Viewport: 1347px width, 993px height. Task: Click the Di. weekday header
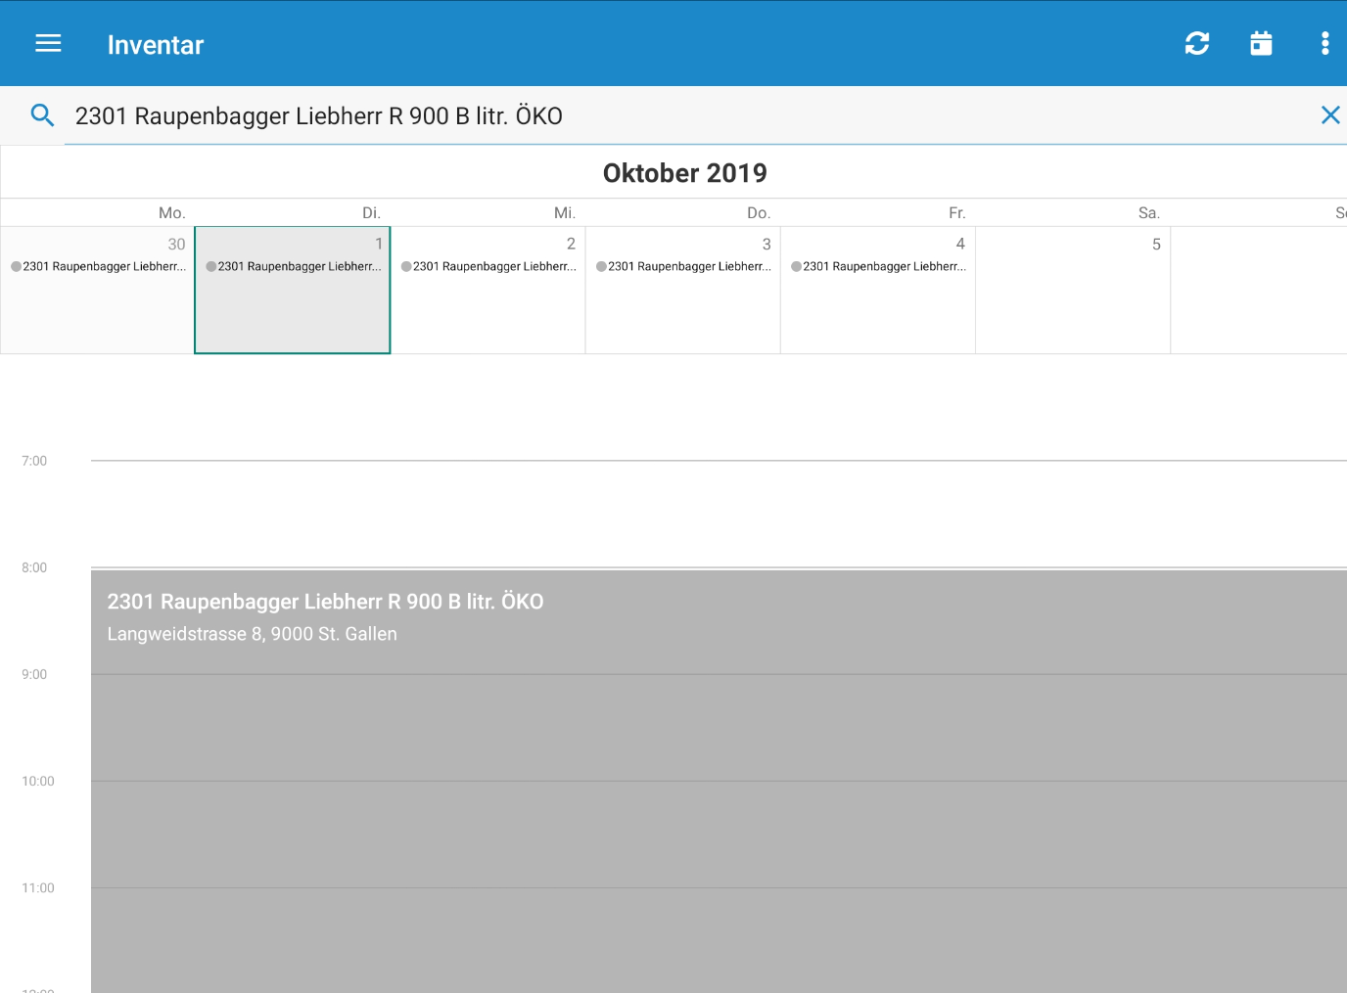pos(371,212)
